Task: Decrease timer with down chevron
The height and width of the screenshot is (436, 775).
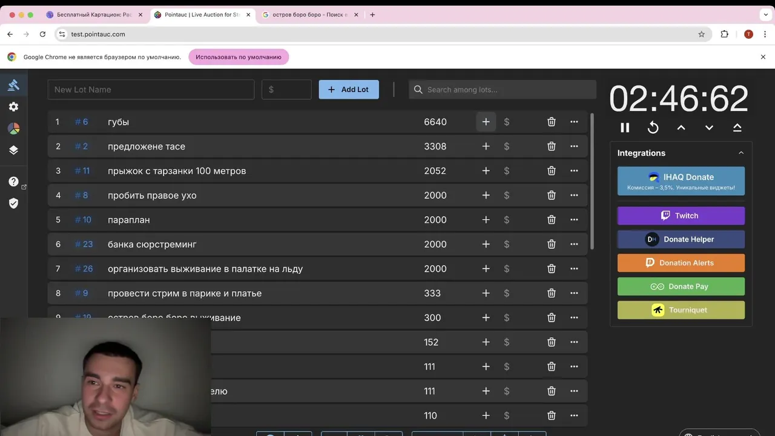Action: [x=709, y=128]
